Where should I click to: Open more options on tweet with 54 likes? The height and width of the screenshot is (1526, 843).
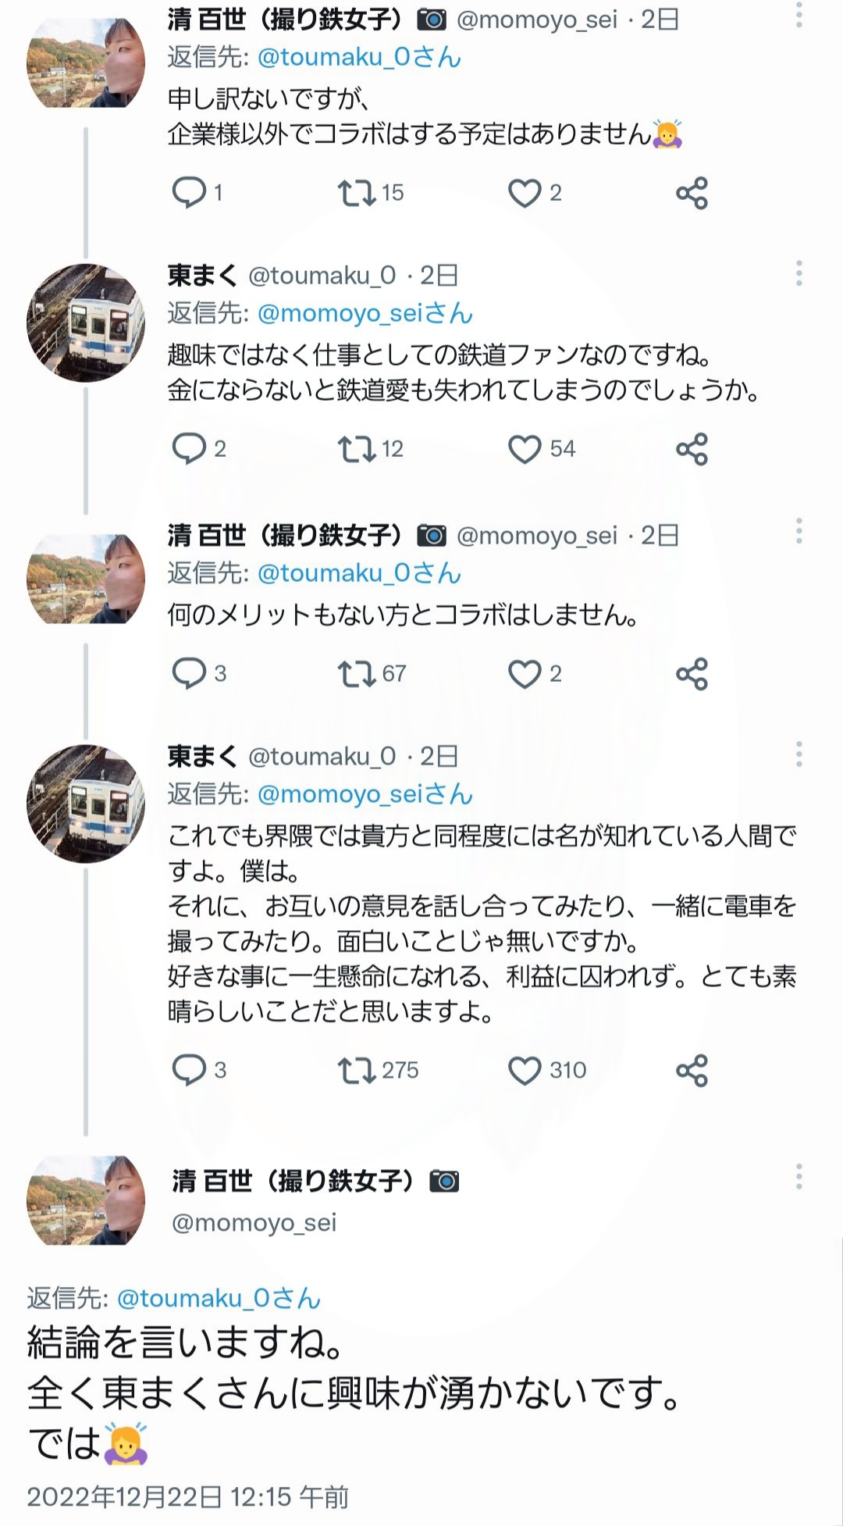799,273
